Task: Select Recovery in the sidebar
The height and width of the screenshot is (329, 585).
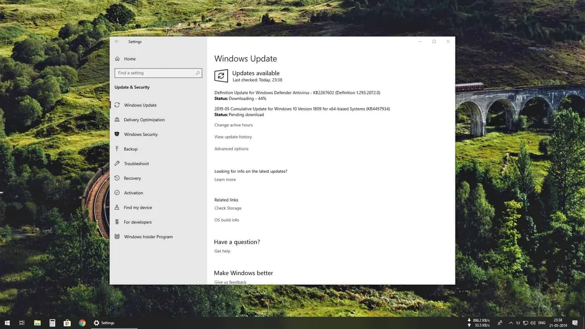Action: tap(133, 178)
